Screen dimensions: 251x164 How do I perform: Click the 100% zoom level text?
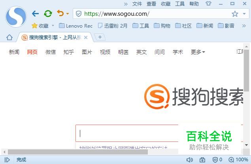[x=242, y=160]
